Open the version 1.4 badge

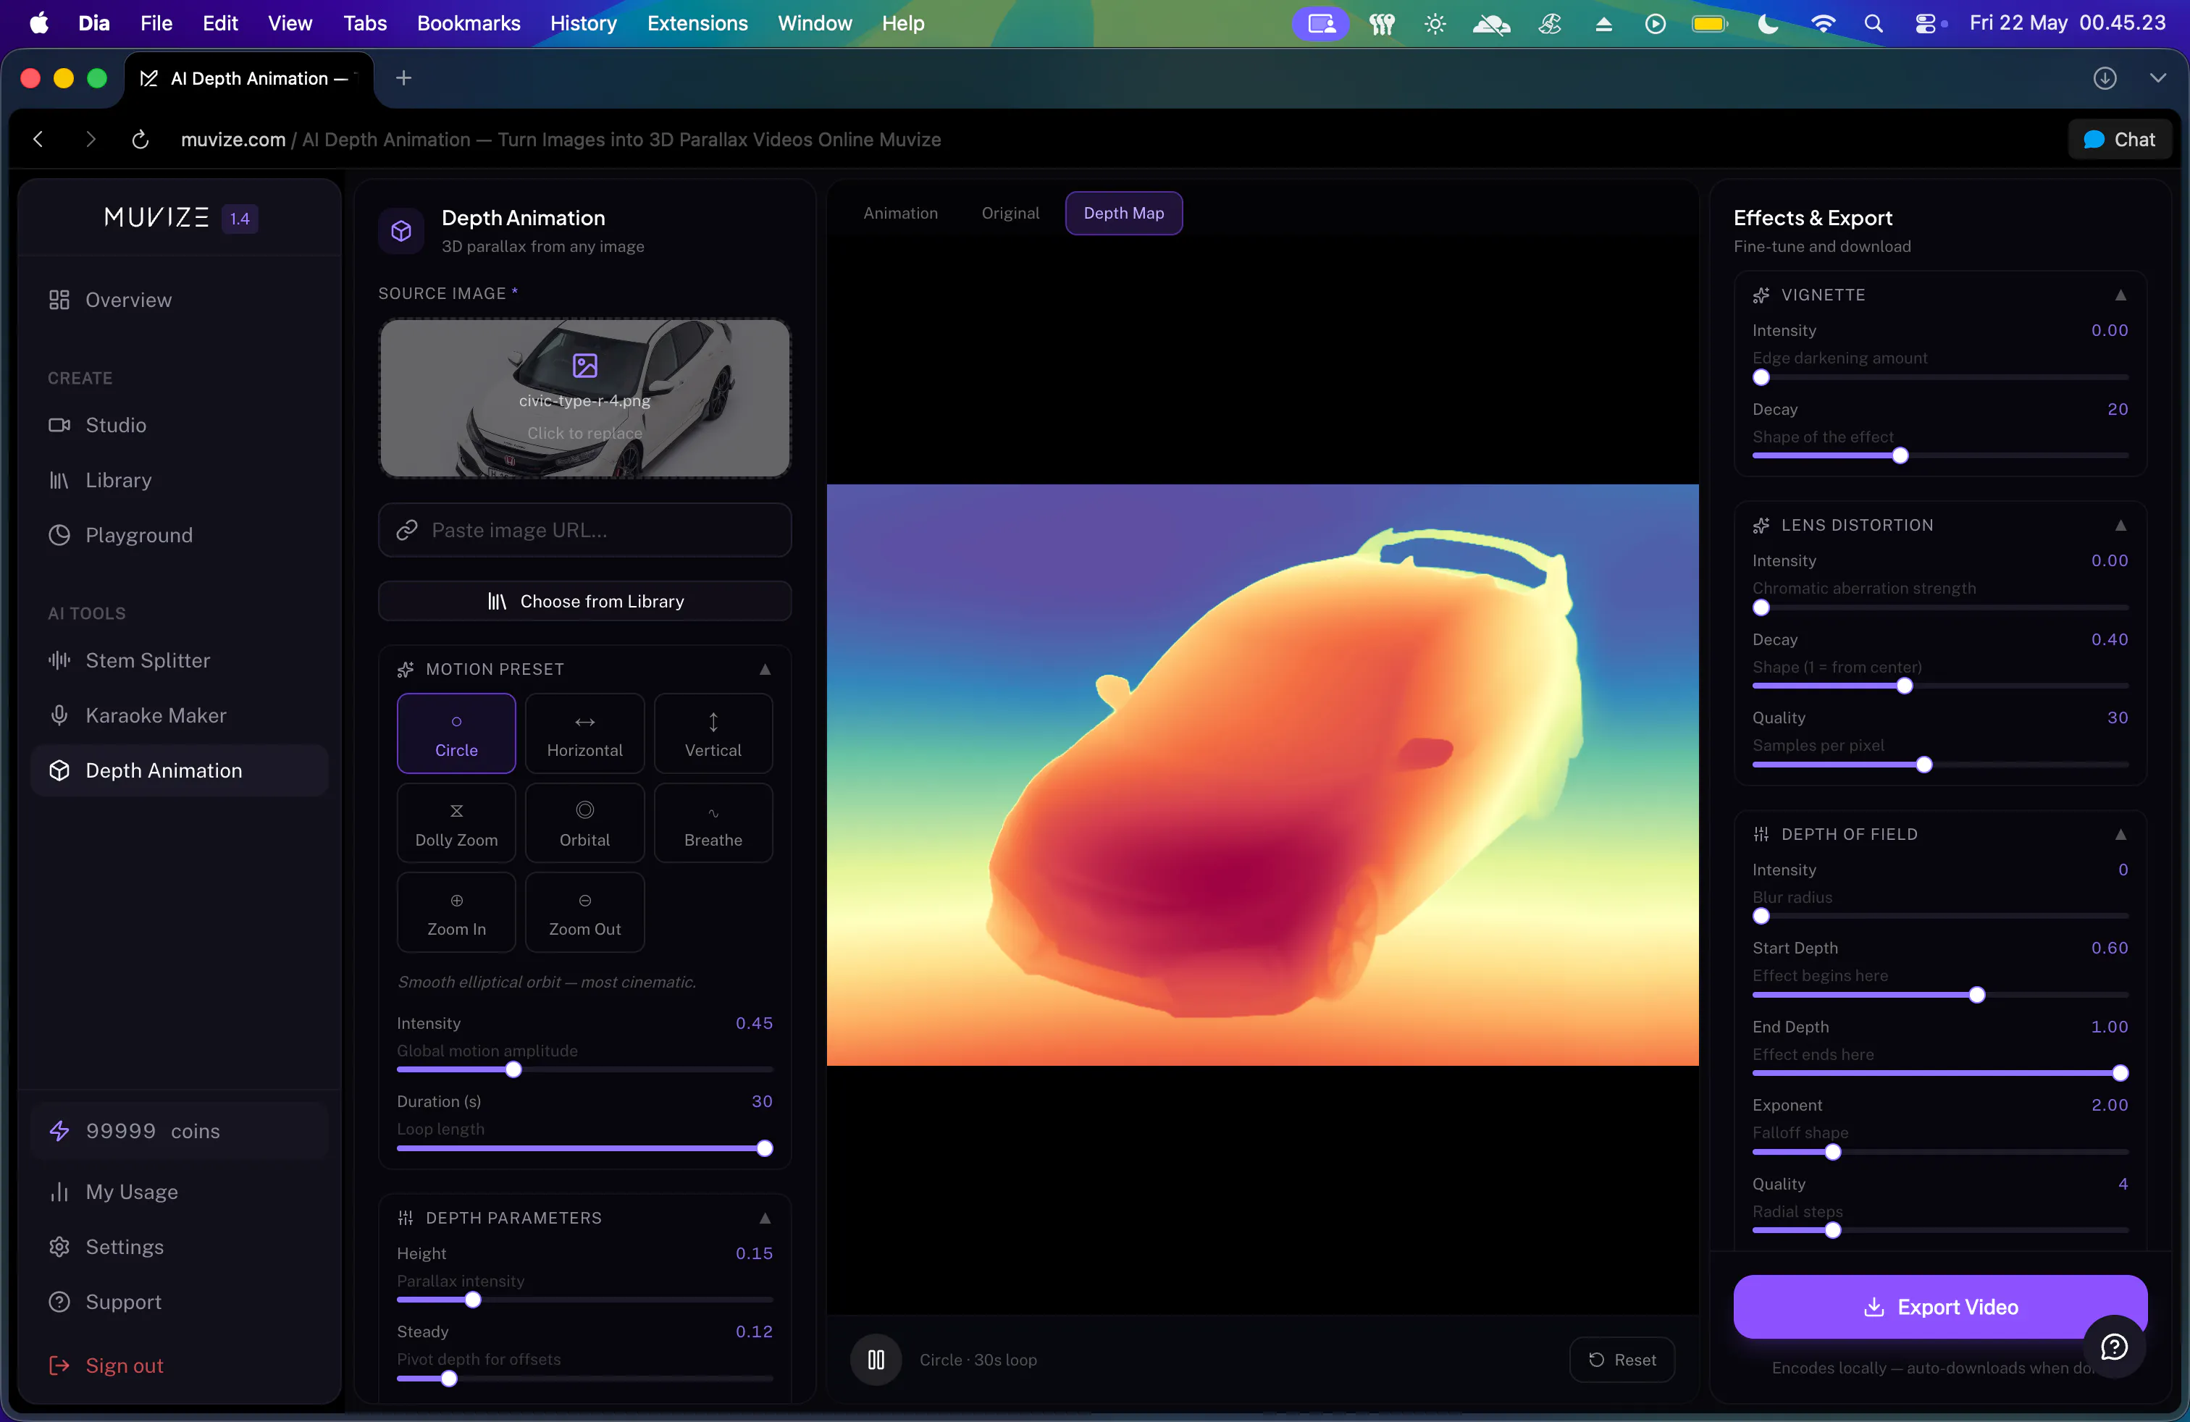[x=239, y=219]
